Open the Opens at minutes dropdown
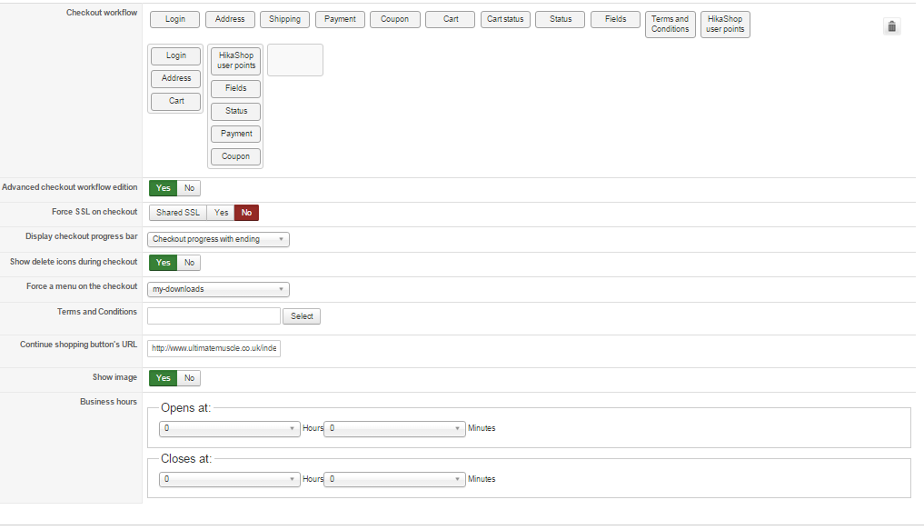This screenshot has height=530, width=924. (395, 429)
